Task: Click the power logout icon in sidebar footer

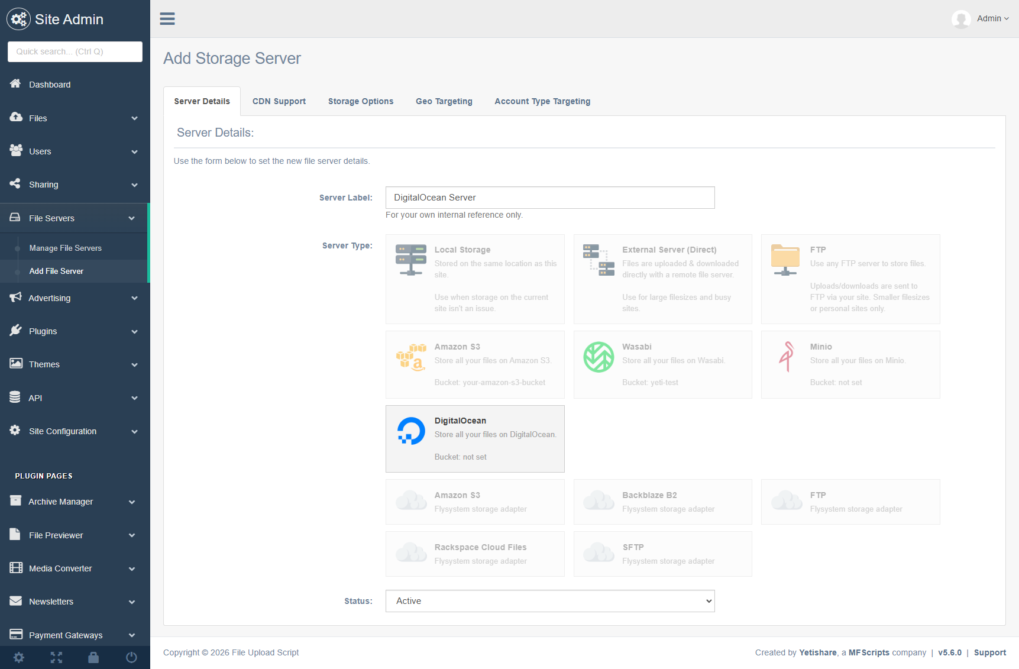Action: (x=131, y=657)
